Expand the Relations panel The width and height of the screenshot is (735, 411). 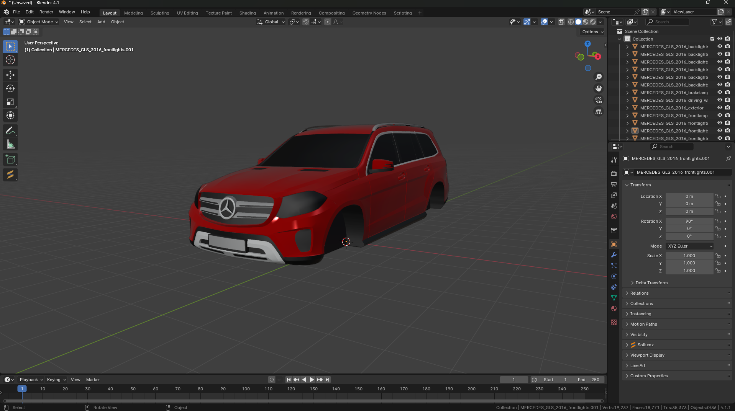pos(639,293)
